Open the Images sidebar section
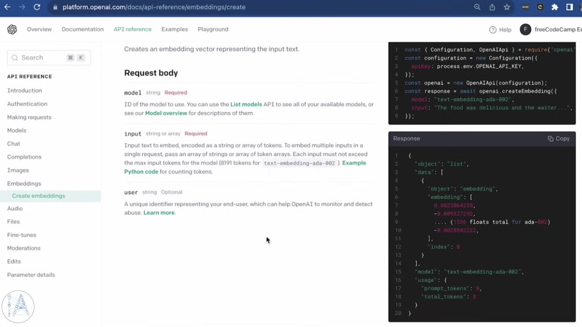Viewport: 582px width, 327px height. [18, 170]
